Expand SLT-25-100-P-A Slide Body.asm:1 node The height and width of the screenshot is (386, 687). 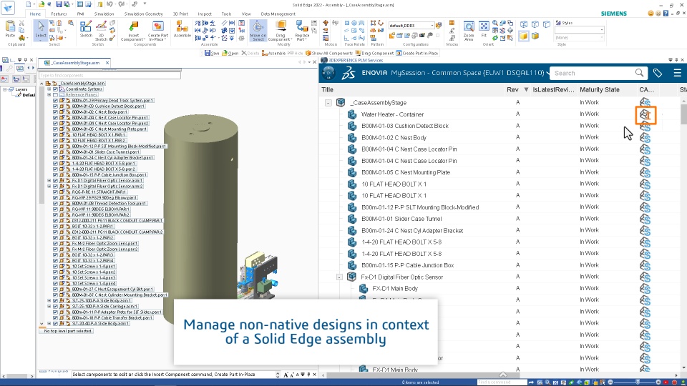[x=49, y=301]
